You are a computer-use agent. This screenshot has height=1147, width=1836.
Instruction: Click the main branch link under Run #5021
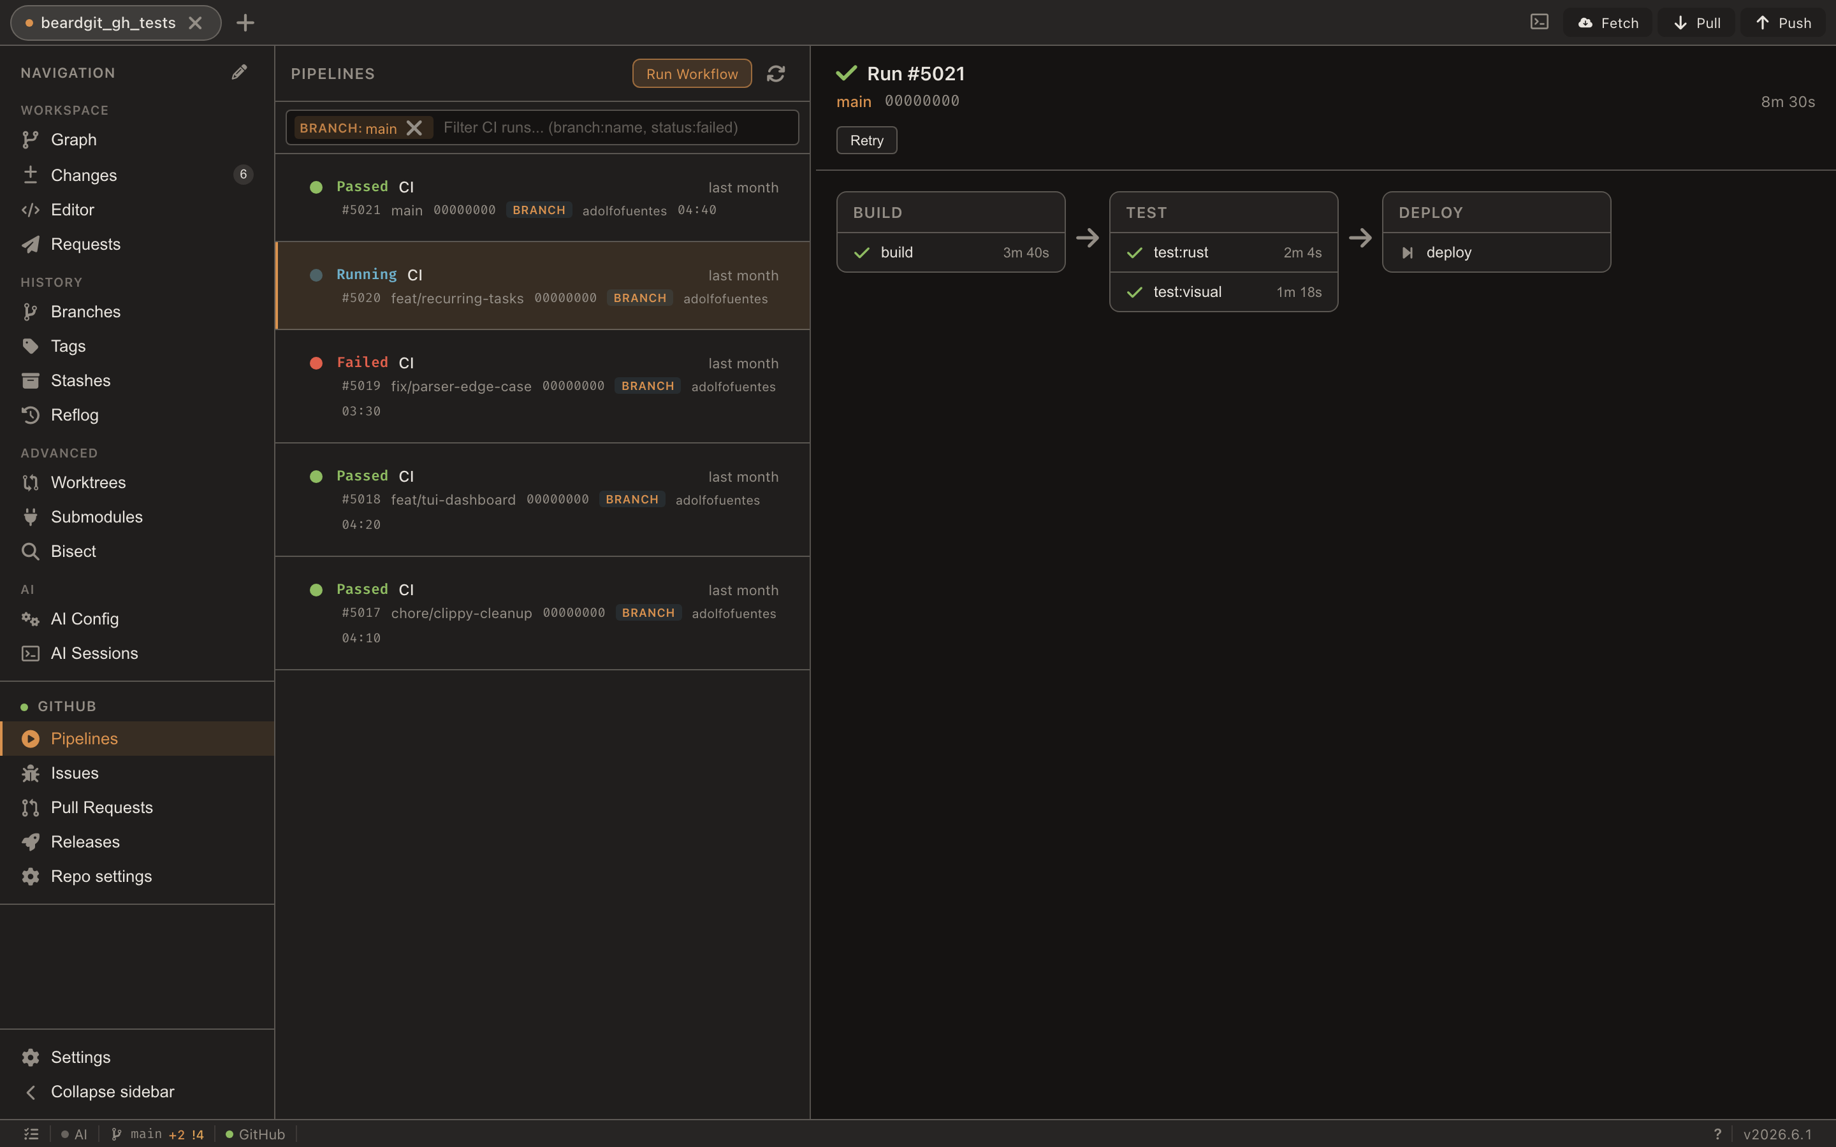tap(854, 102)
